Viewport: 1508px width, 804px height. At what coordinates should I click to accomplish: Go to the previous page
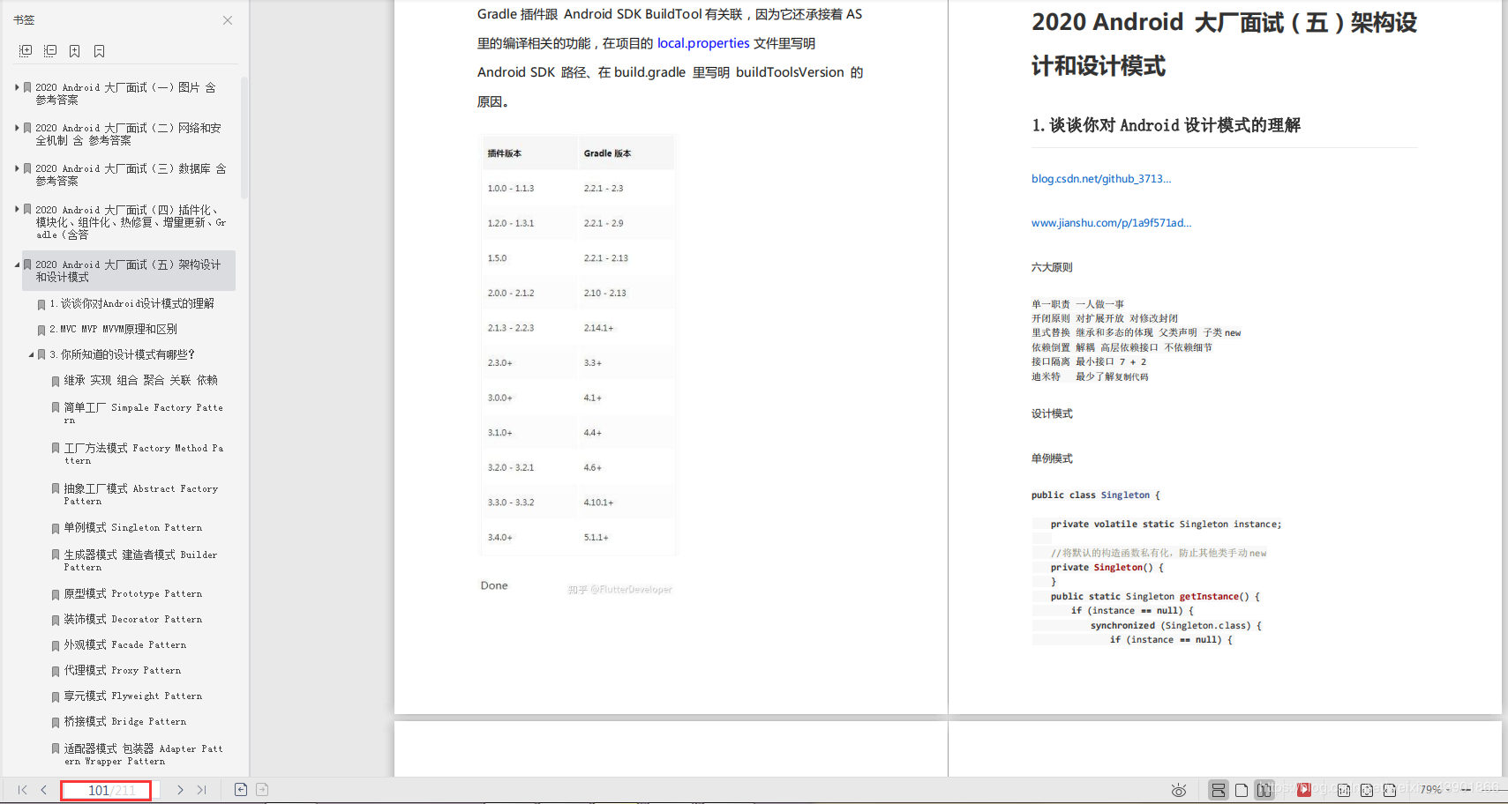coord(43,790)
